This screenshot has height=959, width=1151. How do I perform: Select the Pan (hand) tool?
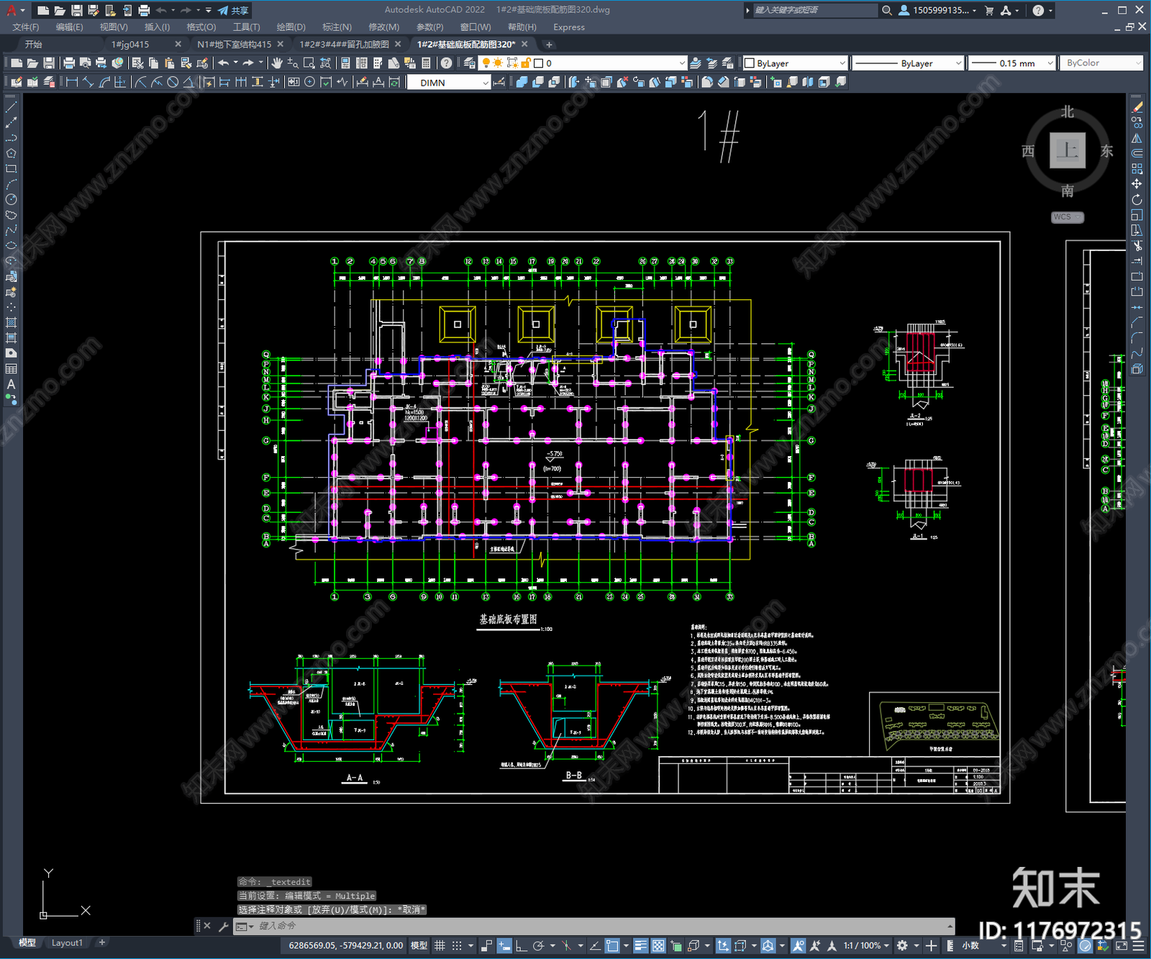click(x=277, y=63)
